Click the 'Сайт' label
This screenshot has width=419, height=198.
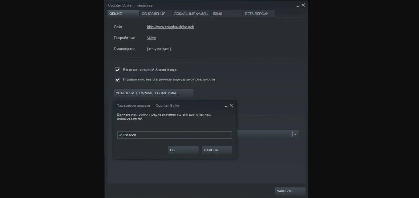point(118,27)
